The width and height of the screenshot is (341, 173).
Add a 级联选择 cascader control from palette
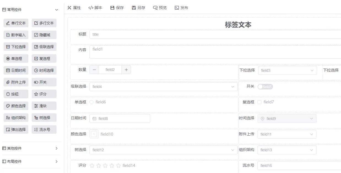(x=44, y=47)
